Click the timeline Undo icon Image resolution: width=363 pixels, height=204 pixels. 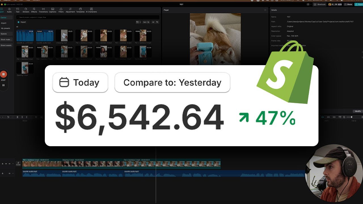click(8, 117)
